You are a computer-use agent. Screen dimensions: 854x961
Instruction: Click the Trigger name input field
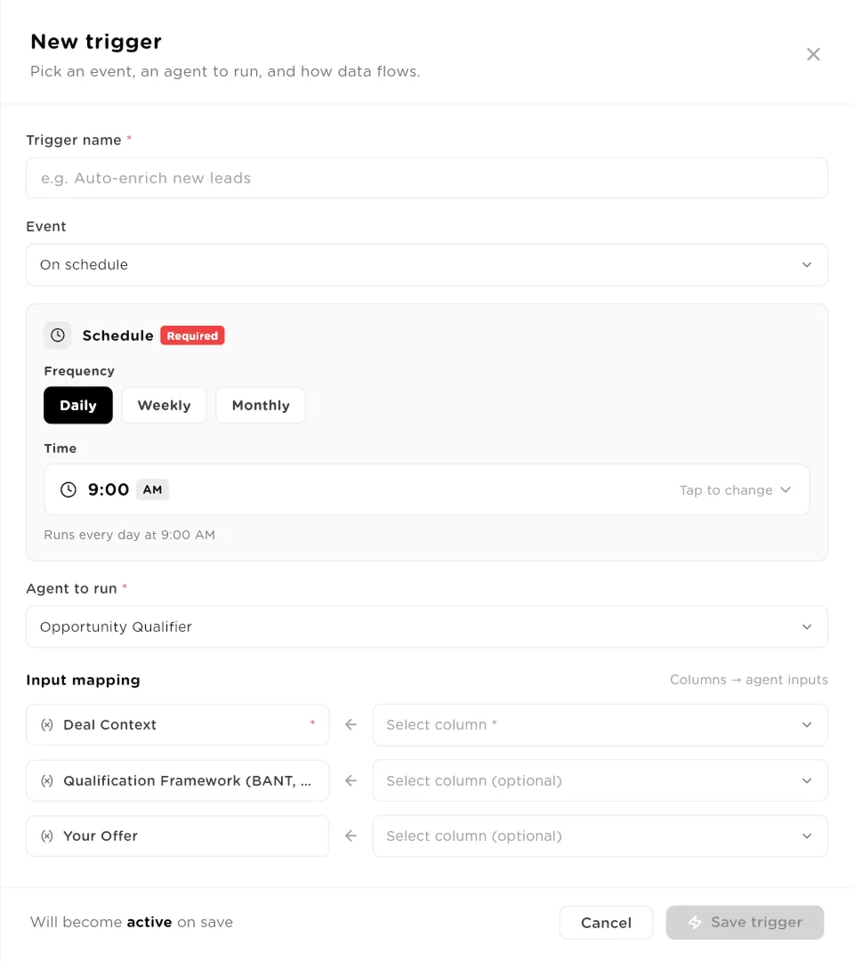(x=427, y=178)
